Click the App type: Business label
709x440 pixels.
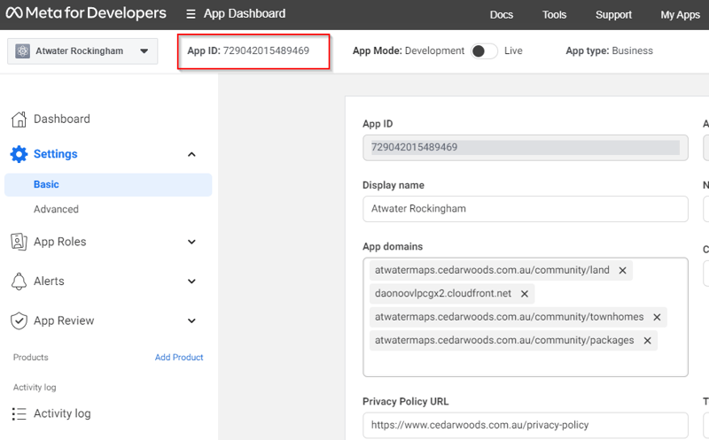click(x=609, y=50)
